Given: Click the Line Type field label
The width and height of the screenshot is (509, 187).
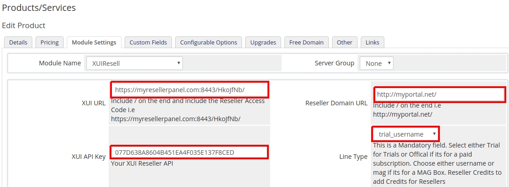Looking at the screenshot, I should [x=353, y=157].
